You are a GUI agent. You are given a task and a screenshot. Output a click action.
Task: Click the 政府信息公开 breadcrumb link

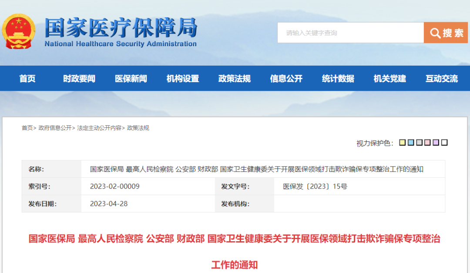(x=55, y=128)
